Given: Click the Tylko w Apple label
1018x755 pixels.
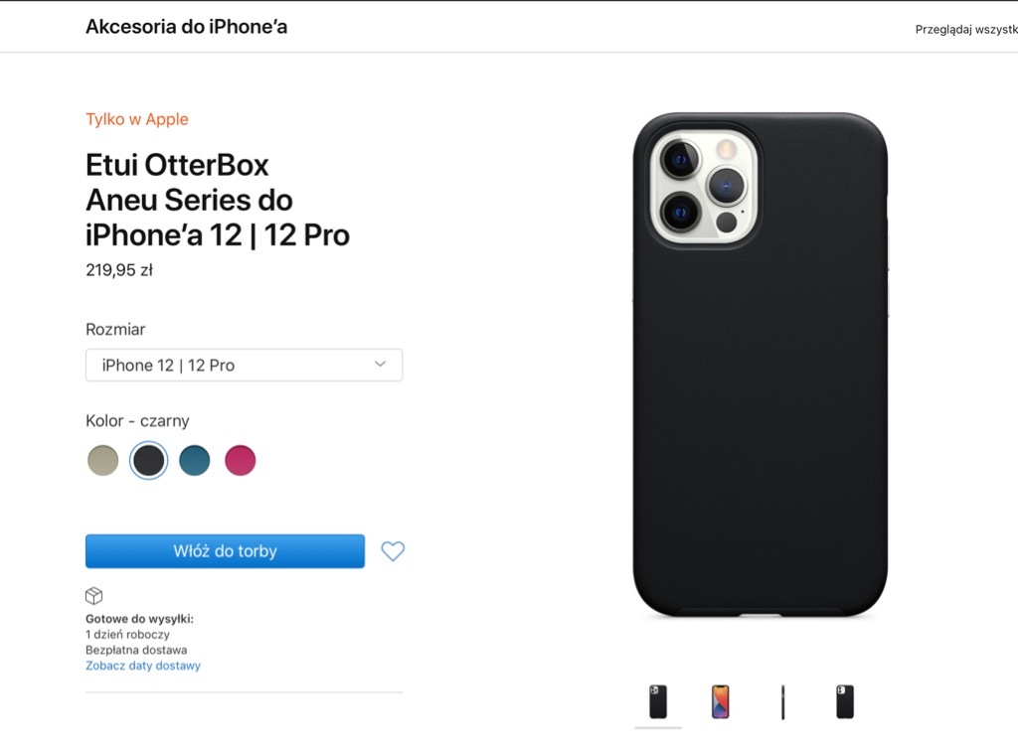Looking at the screenshot, I should coord(137,119).
